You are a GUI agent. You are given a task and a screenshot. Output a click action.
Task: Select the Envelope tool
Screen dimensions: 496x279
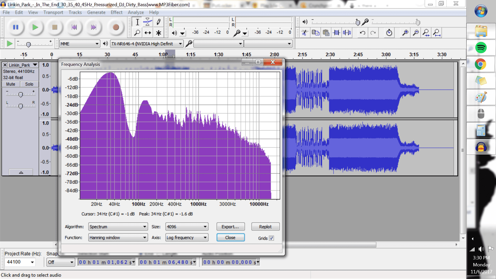point(148,22)
